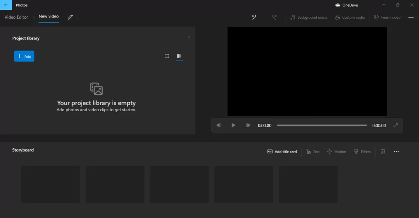Open Motion tool in storyboard toolbar
The height and width of the screenshot is (218, 419).
336,152
